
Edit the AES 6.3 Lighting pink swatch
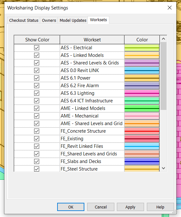[142, 93]
